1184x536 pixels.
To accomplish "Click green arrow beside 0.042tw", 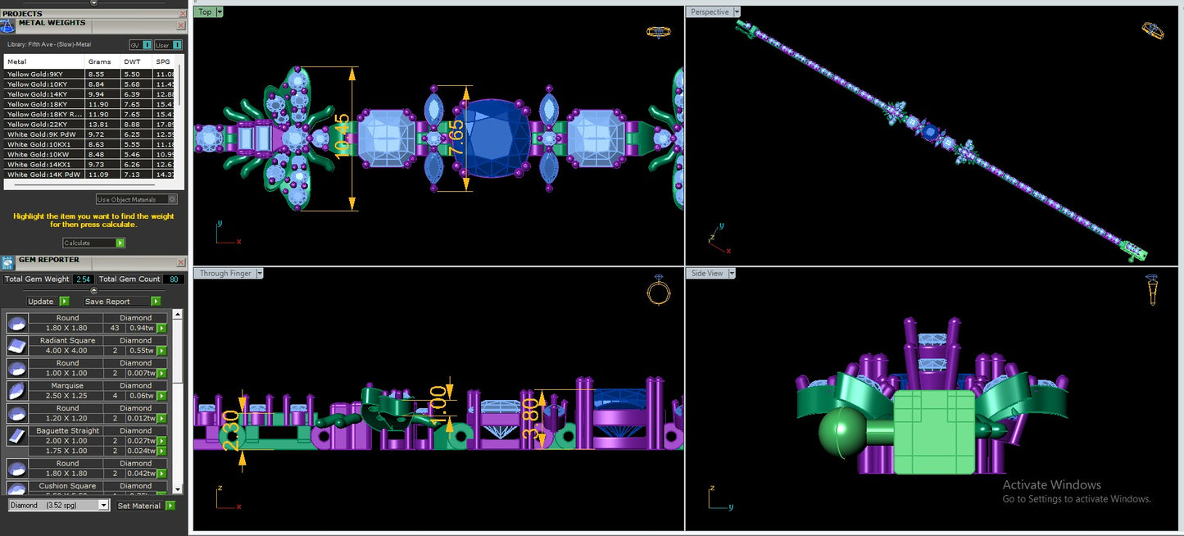I will pyautogui.click(x=162, y=473).
